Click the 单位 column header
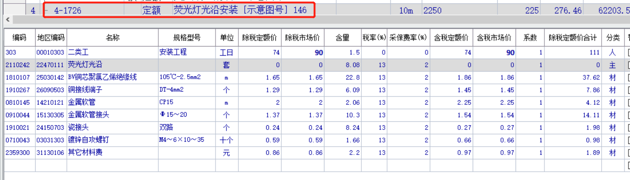The image size is (630, 180). (226, 37)
